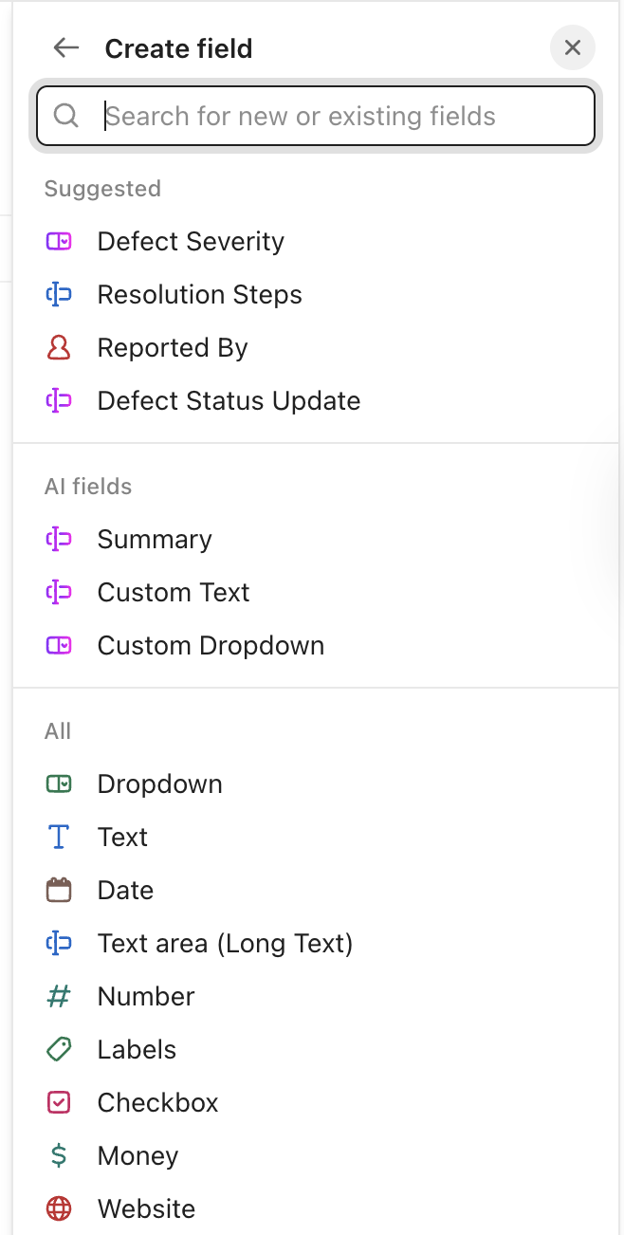Open the Custom Dropdown AI field
The image size is (624, 1235).
(210, 645)
